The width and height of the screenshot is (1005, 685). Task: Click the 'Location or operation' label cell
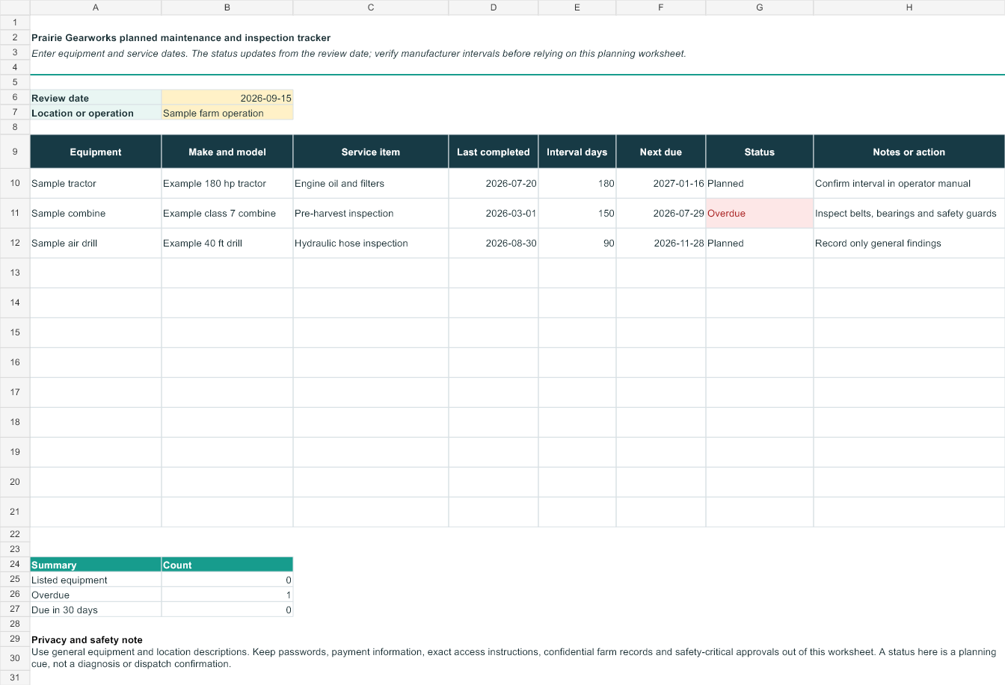click(x=96, y=113)
